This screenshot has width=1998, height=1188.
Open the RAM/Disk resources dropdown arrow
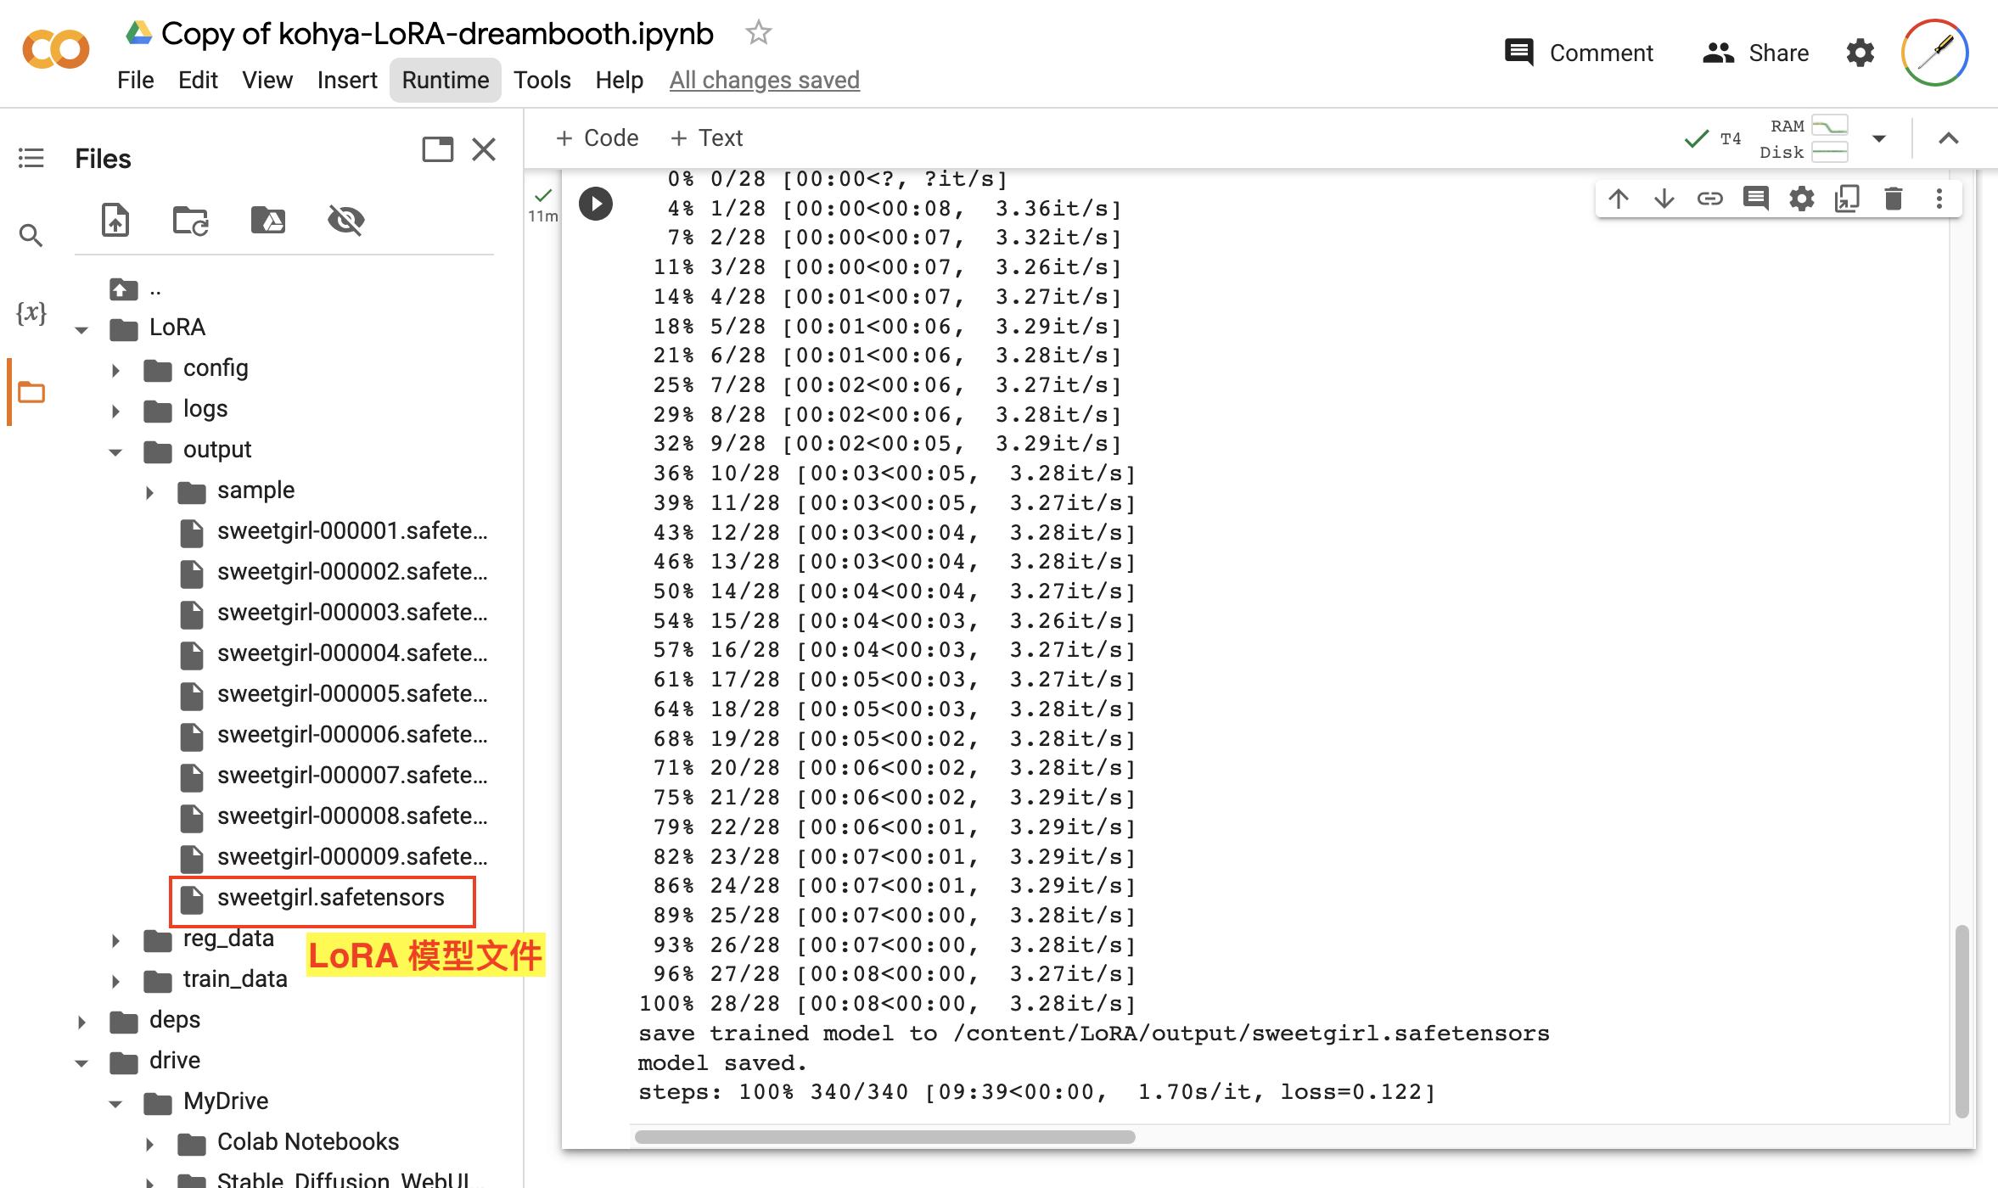click(1879, 138)
